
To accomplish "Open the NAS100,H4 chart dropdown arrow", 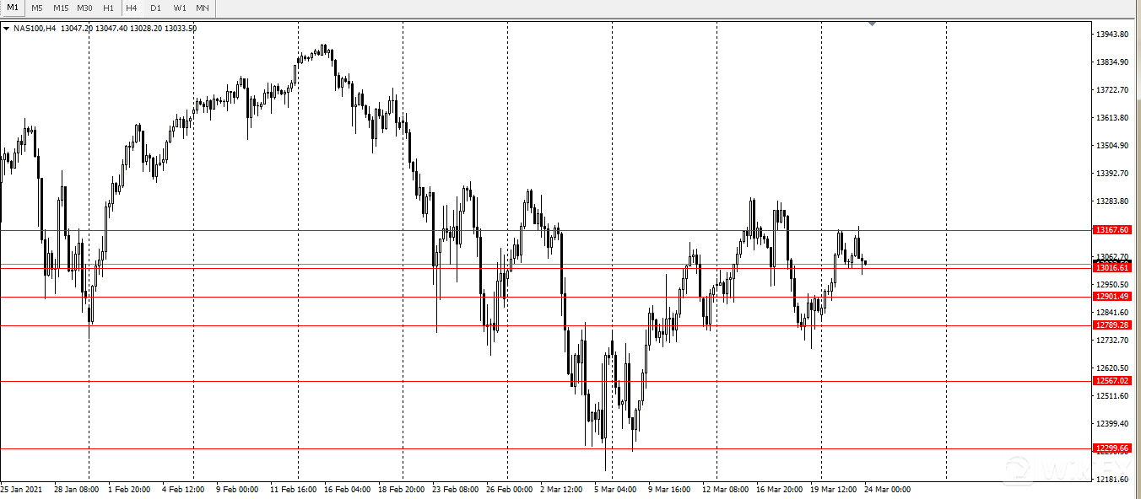I will pos(7,29).
